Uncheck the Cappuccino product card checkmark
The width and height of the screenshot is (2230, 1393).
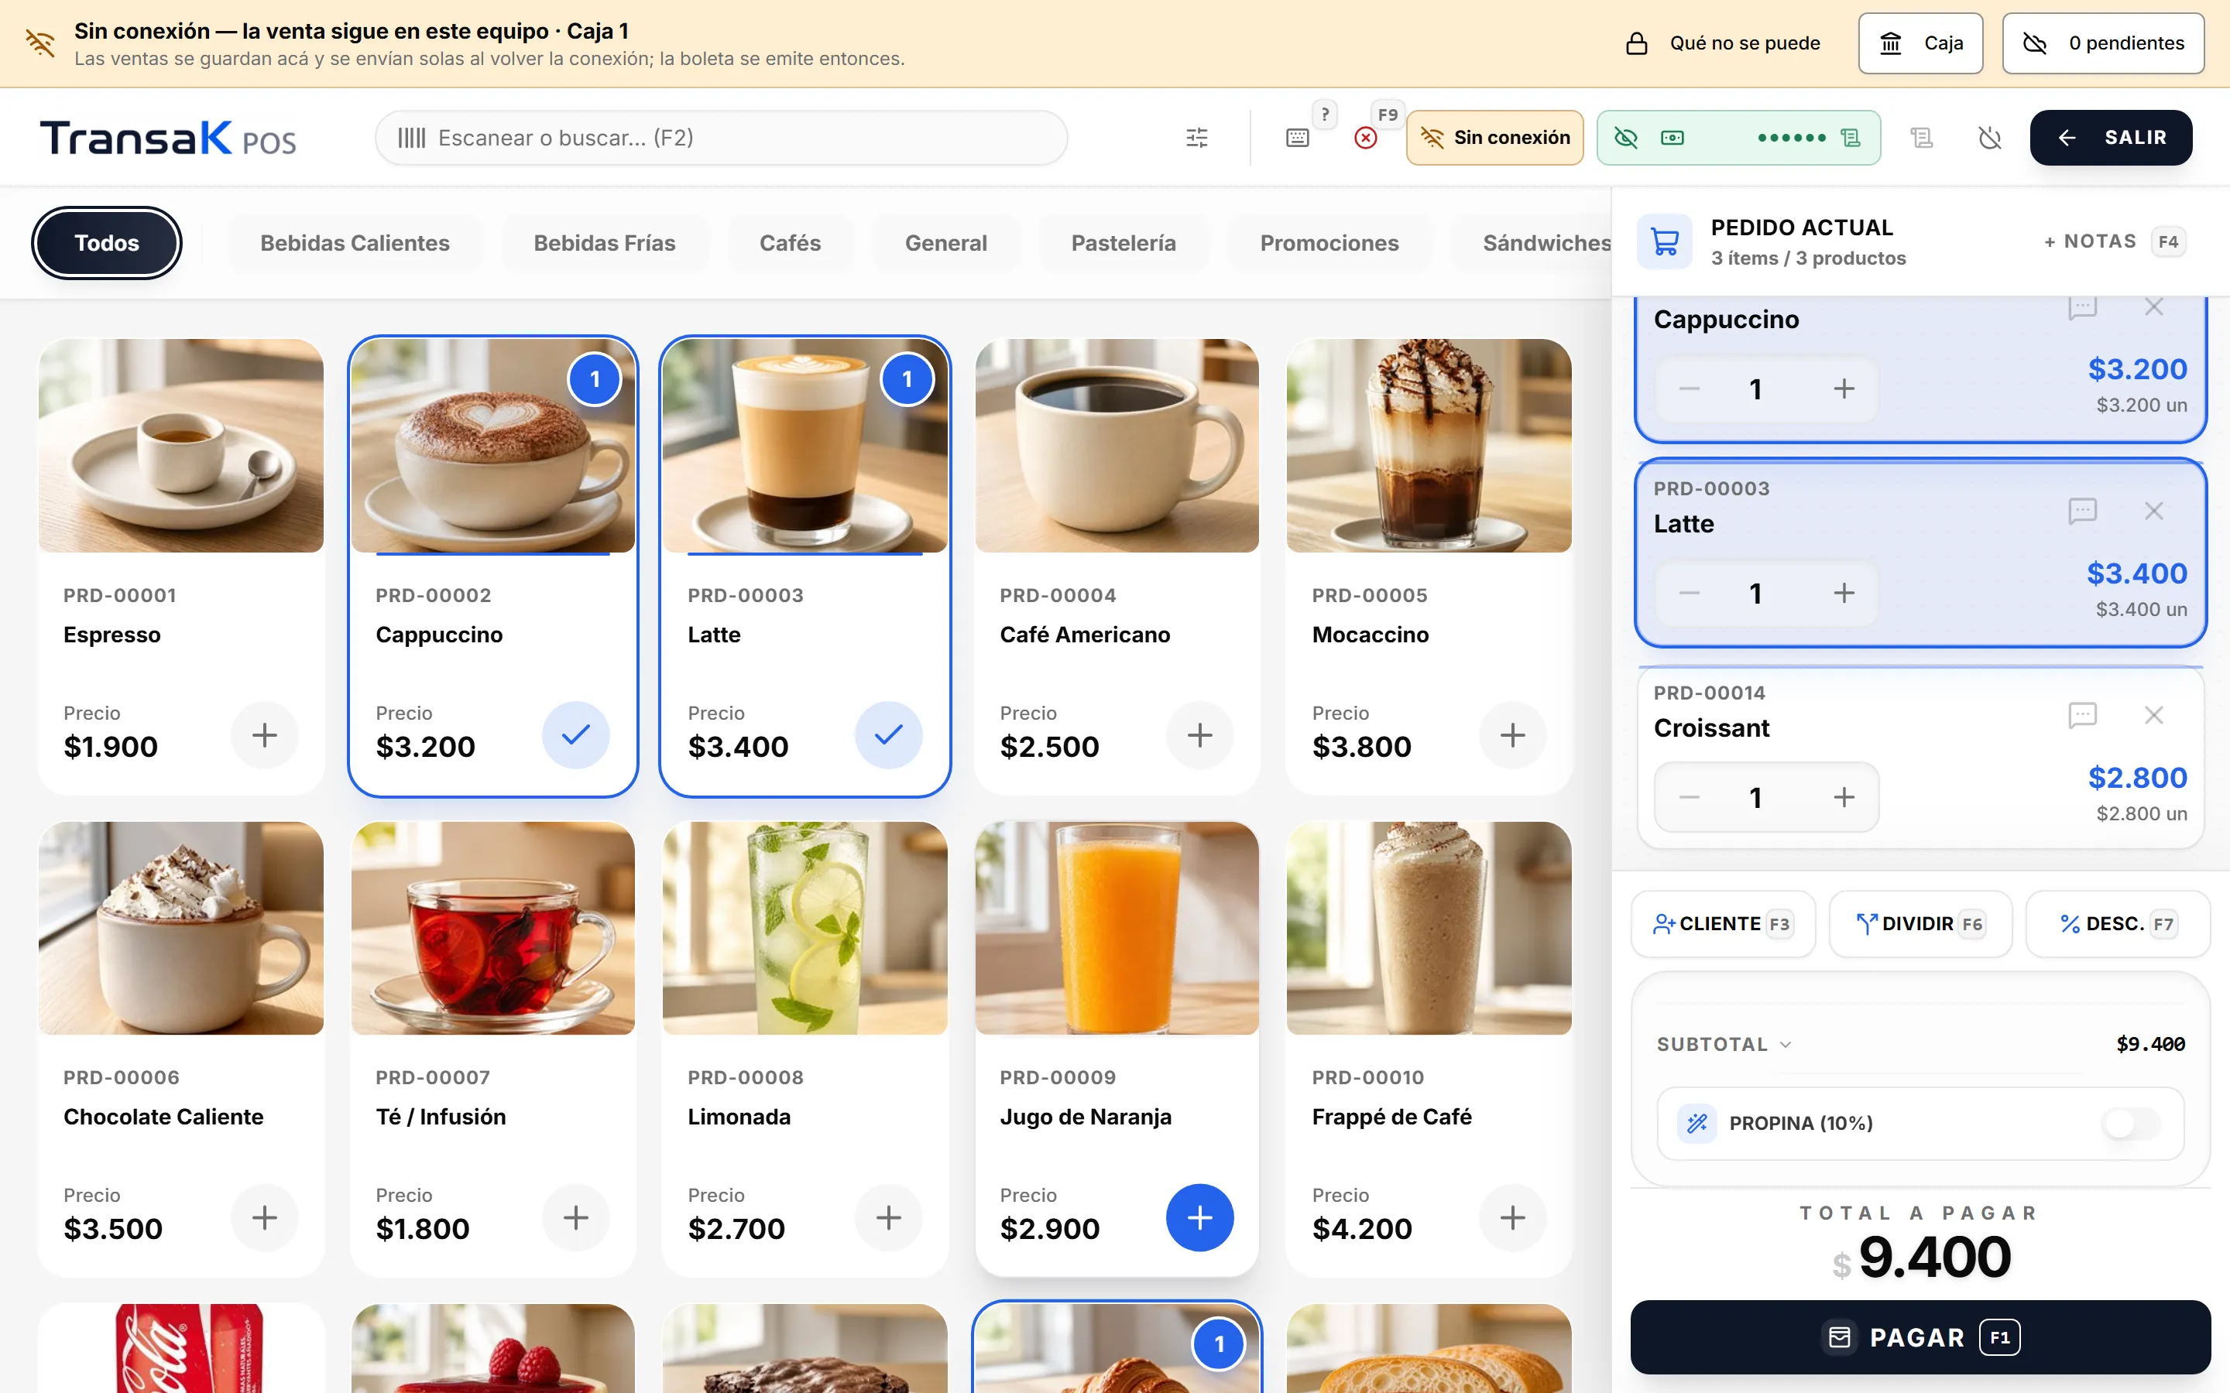click(576, 735)
